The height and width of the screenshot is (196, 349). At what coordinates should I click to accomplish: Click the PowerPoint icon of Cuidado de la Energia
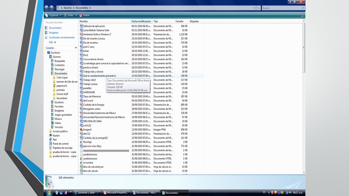coord(81,105)
